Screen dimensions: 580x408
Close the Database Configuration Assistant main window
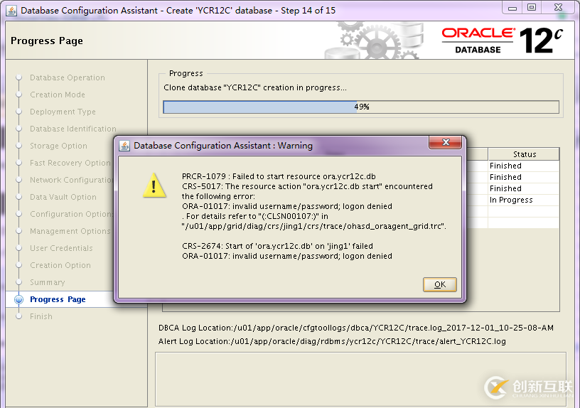click(558, 8)
